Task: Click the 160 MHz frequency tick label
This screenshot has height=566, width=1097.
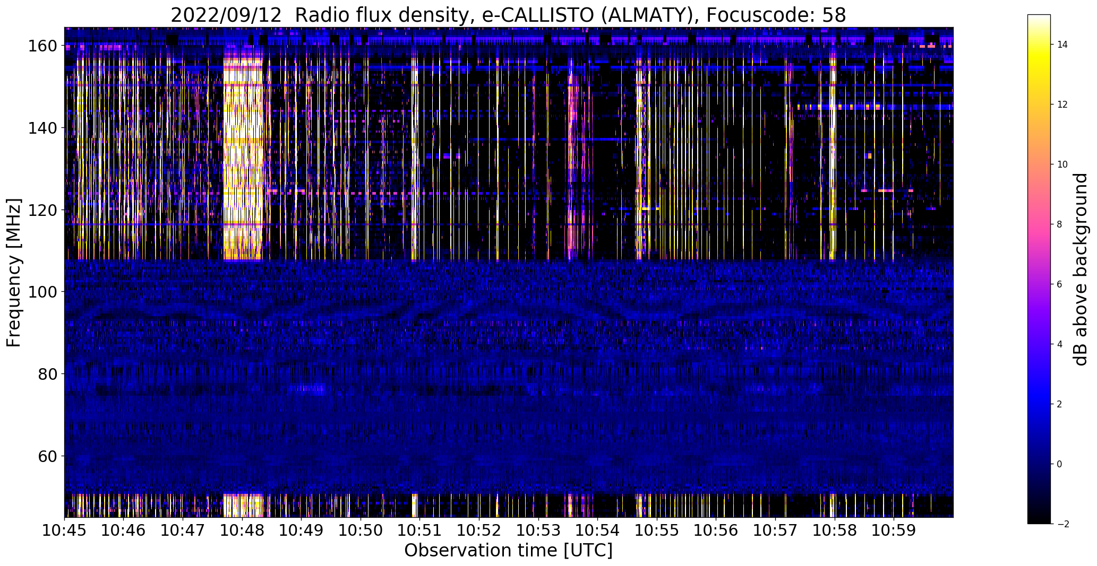Action: pyautogui.click(x=42, y=46)
